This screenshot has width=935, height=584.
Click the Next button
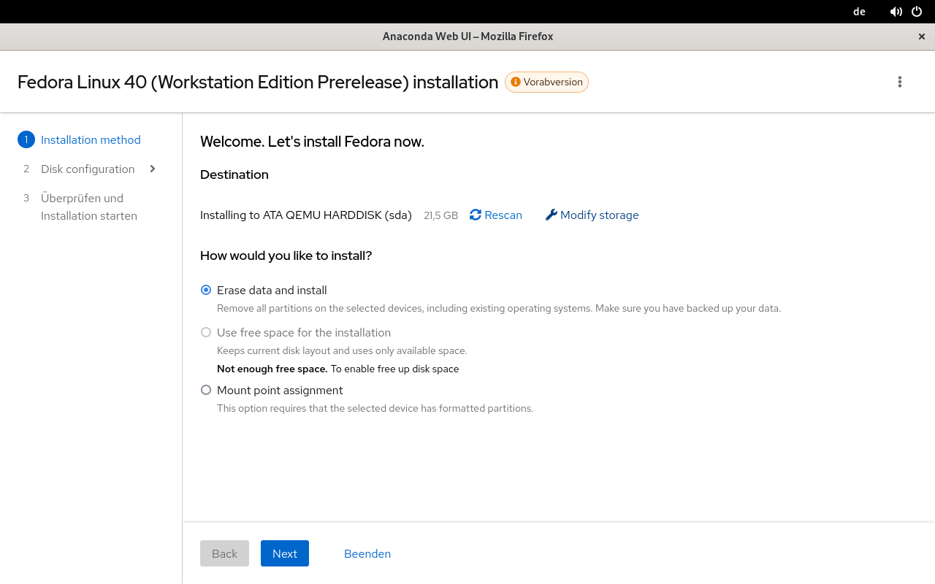[285, 553]
